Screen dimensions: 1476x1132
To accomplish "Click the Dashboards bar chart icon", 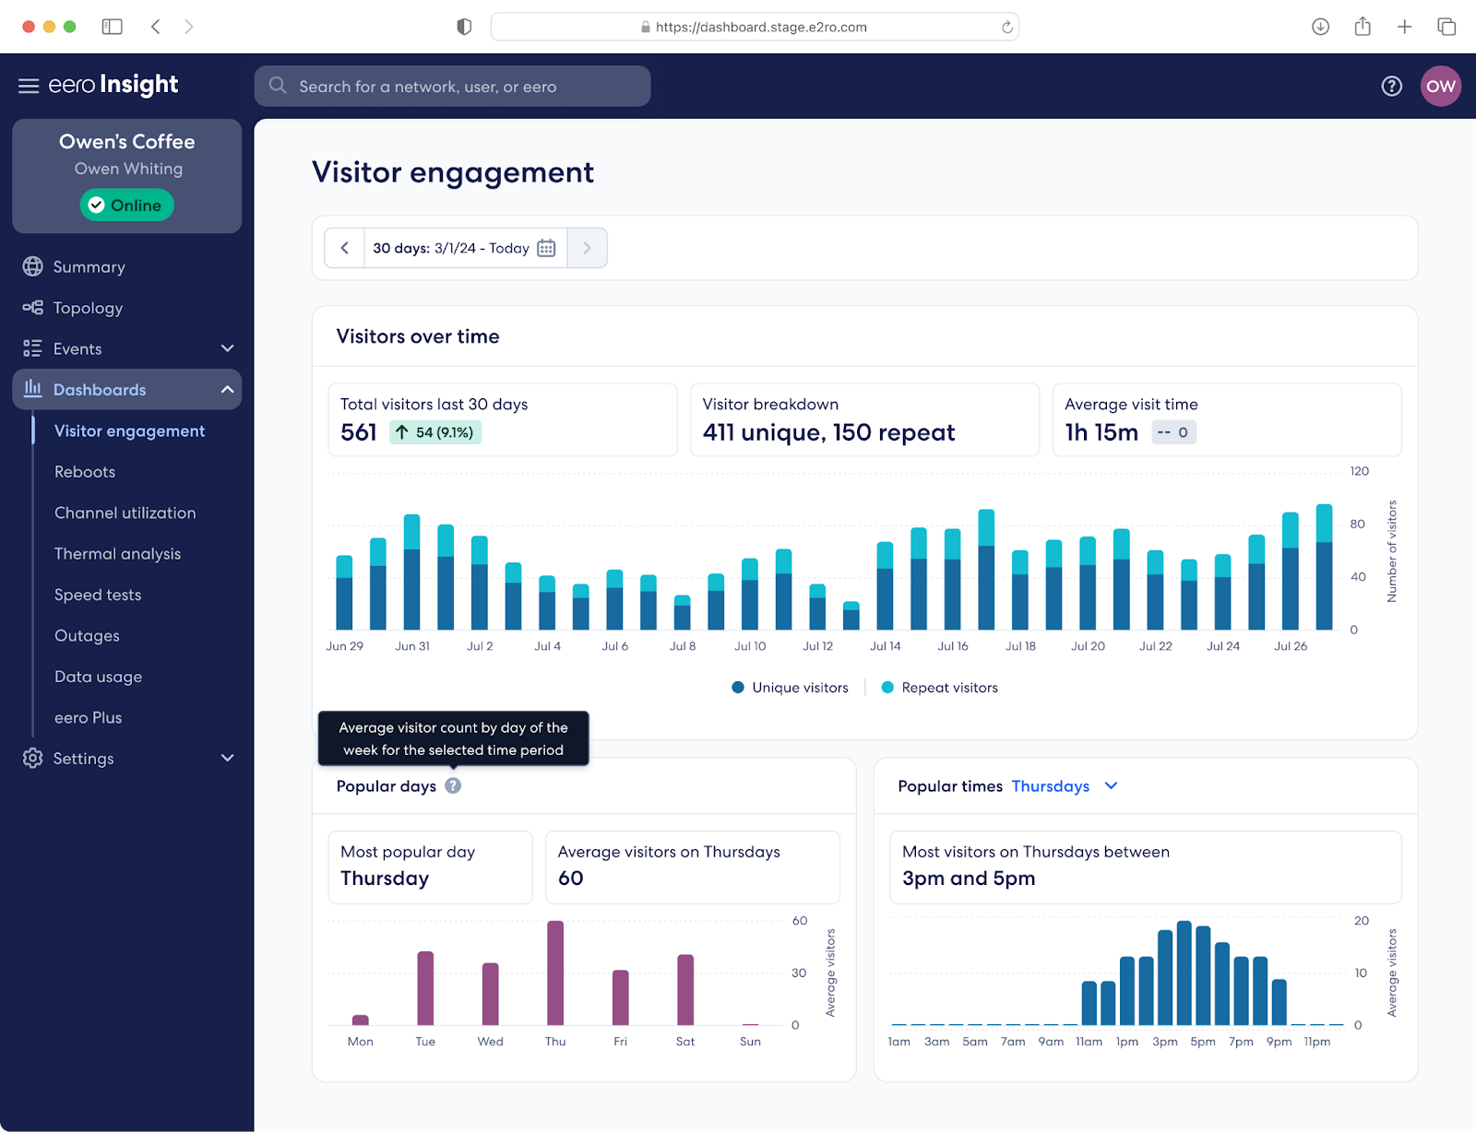I will 33,388.
